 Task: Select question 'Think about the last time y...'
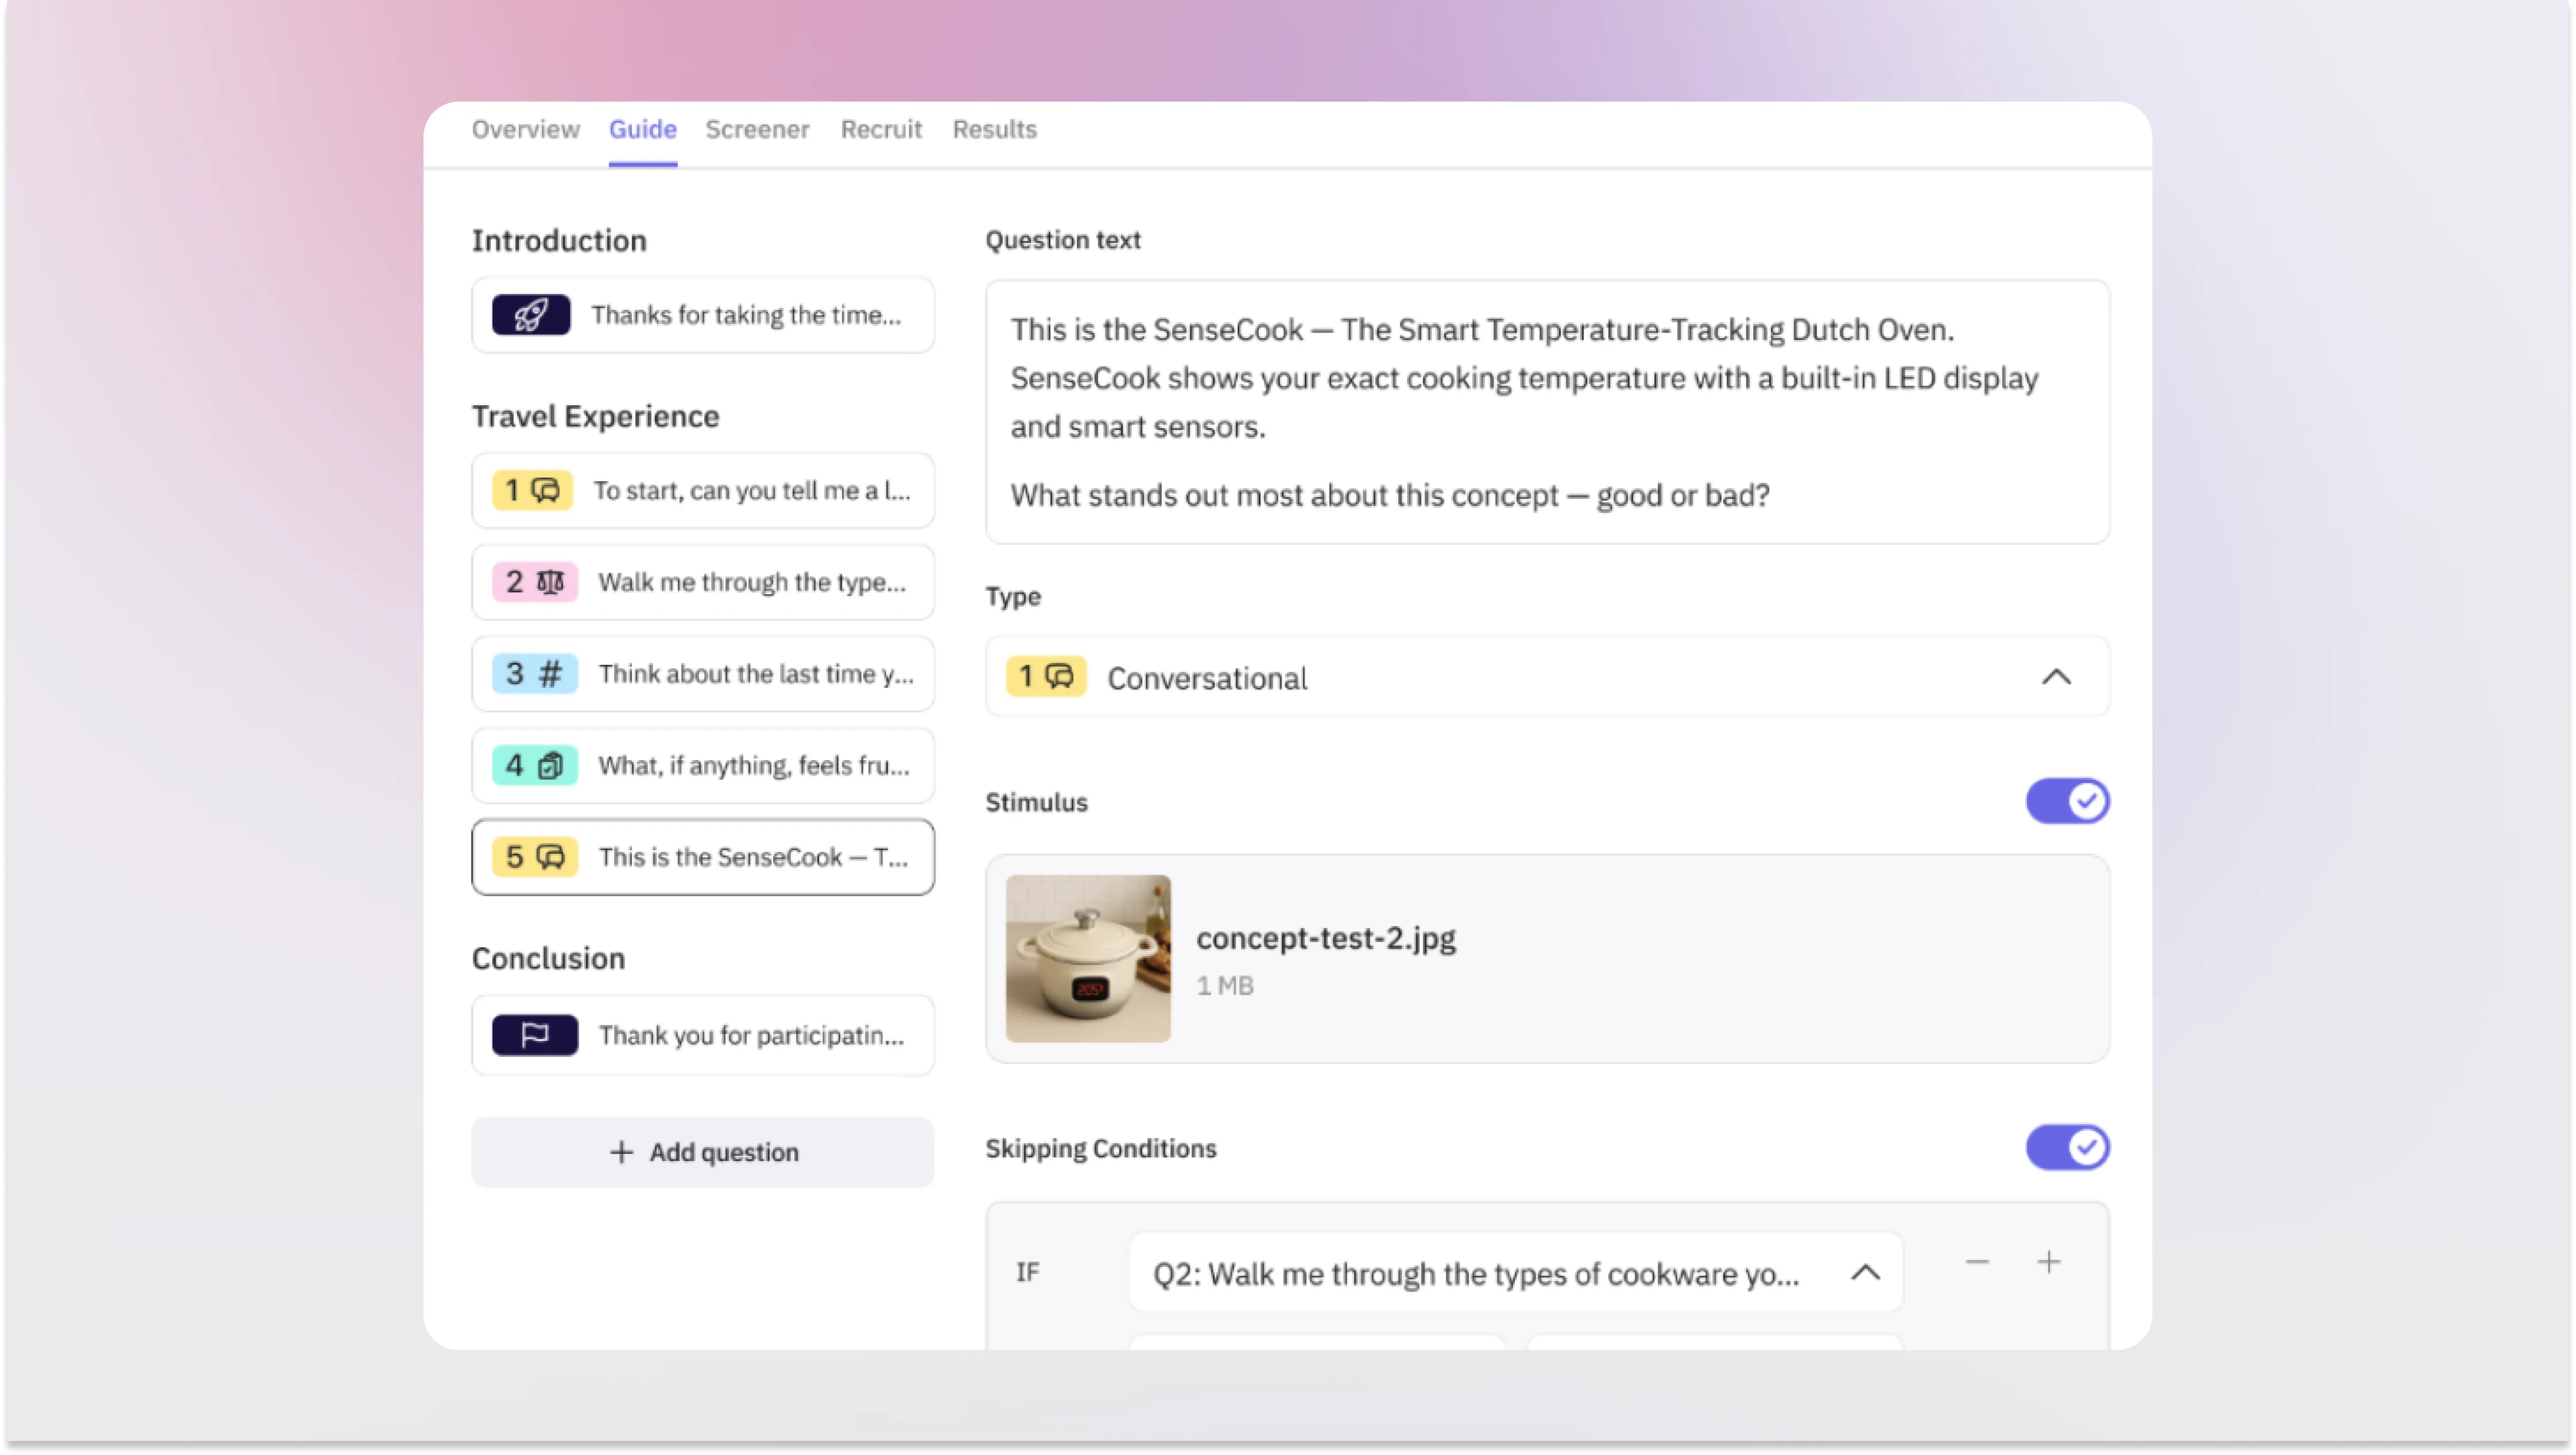(x=703, y=674)
